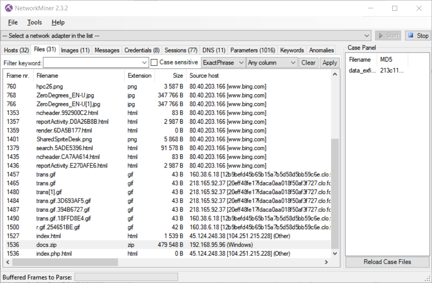
Task: Open the Help menu
Action: pyautogui.click(x=58, y=23)
